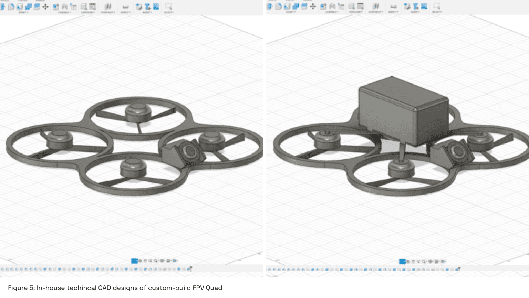Open Assemble dropdown in left window
Image resolution: width=529 pixels, height=298 pixels.
click(64, 12)
